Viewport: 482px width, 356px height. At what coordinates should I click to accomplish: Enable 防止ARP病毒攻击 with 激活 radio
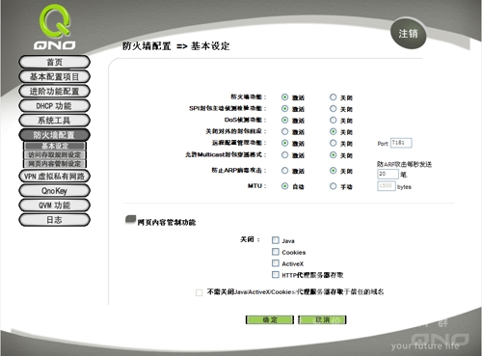coord(284,171)
